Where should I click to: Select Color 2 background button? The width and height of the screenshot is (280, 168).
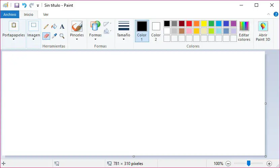[156, 31]
